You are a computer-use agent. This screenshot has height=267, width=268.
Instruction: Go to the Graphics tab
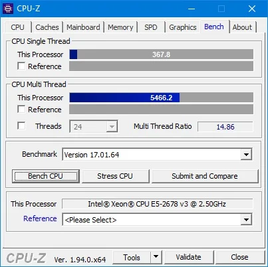click(x=183, y=27)
